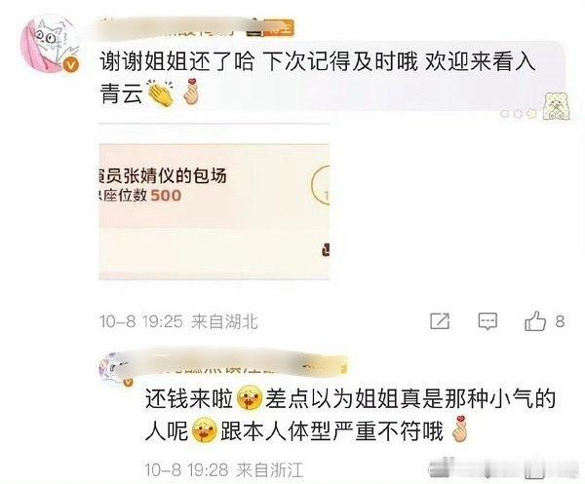This screenshot has height=484, width=585.
Task: Tap the bear decoration in comment bubble corner
Action: (x=557, y=106)
